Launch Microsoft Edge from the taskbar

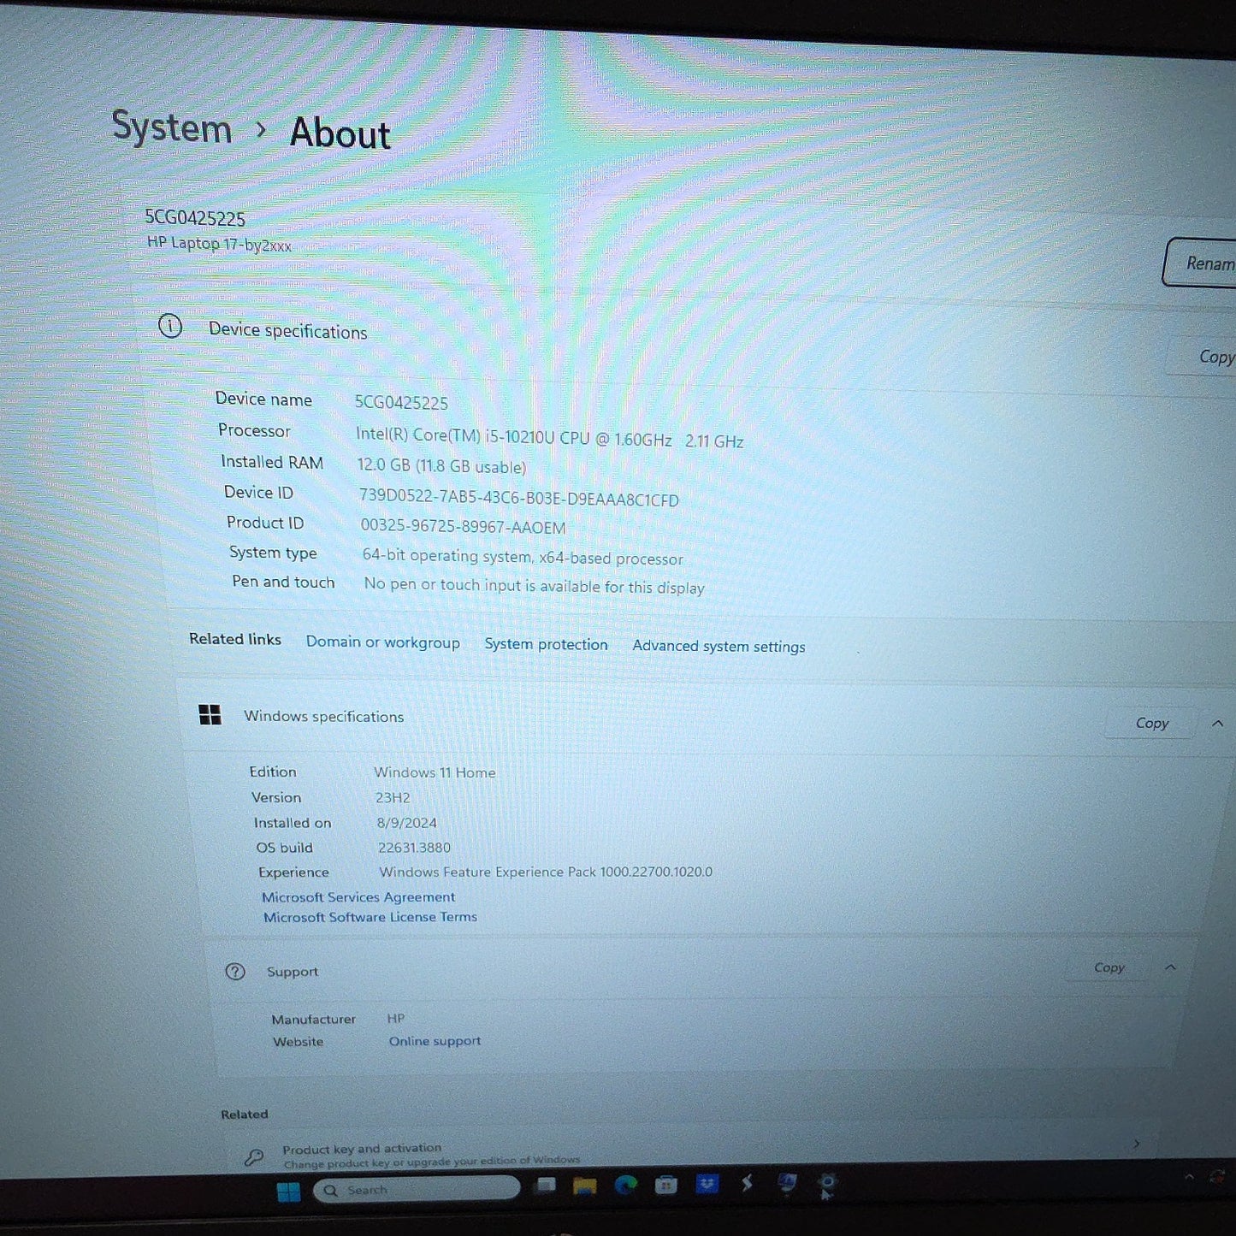pyautogui.click(x=626, y=1185)
